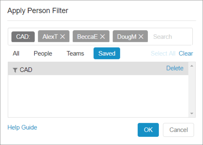Select the AlexT tag name
Image resolution: width=203 pixels, height=145 pixels.
tap(50, 37)
